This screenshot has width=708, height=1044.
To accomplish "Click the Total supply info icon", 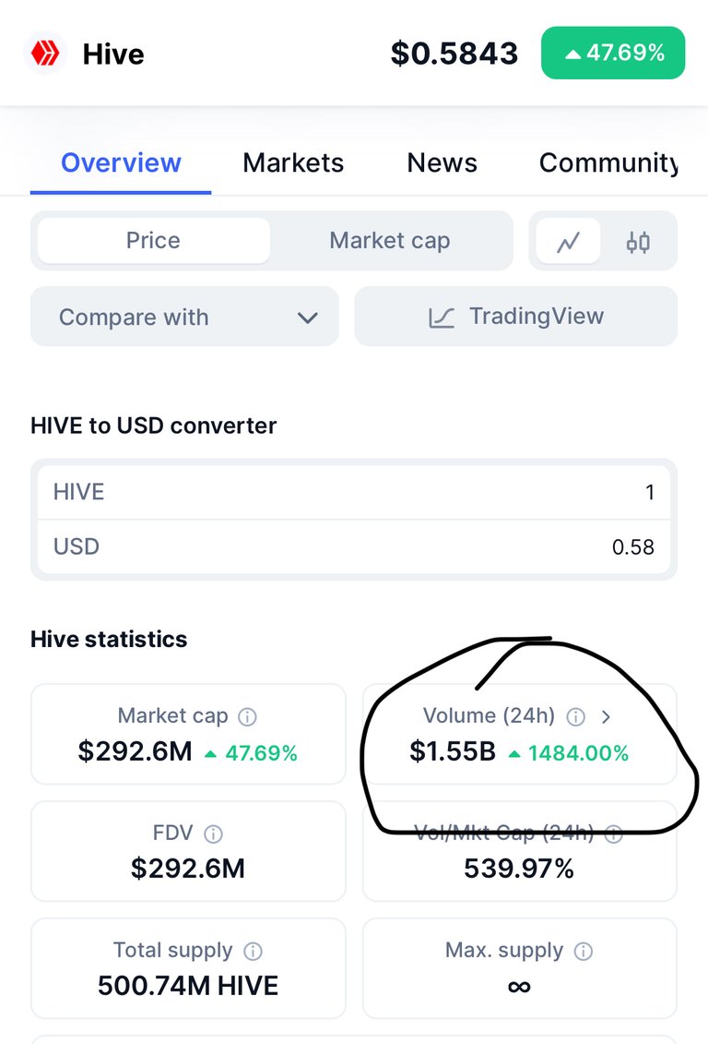I will pyautogui.click(x=254, y=951).
